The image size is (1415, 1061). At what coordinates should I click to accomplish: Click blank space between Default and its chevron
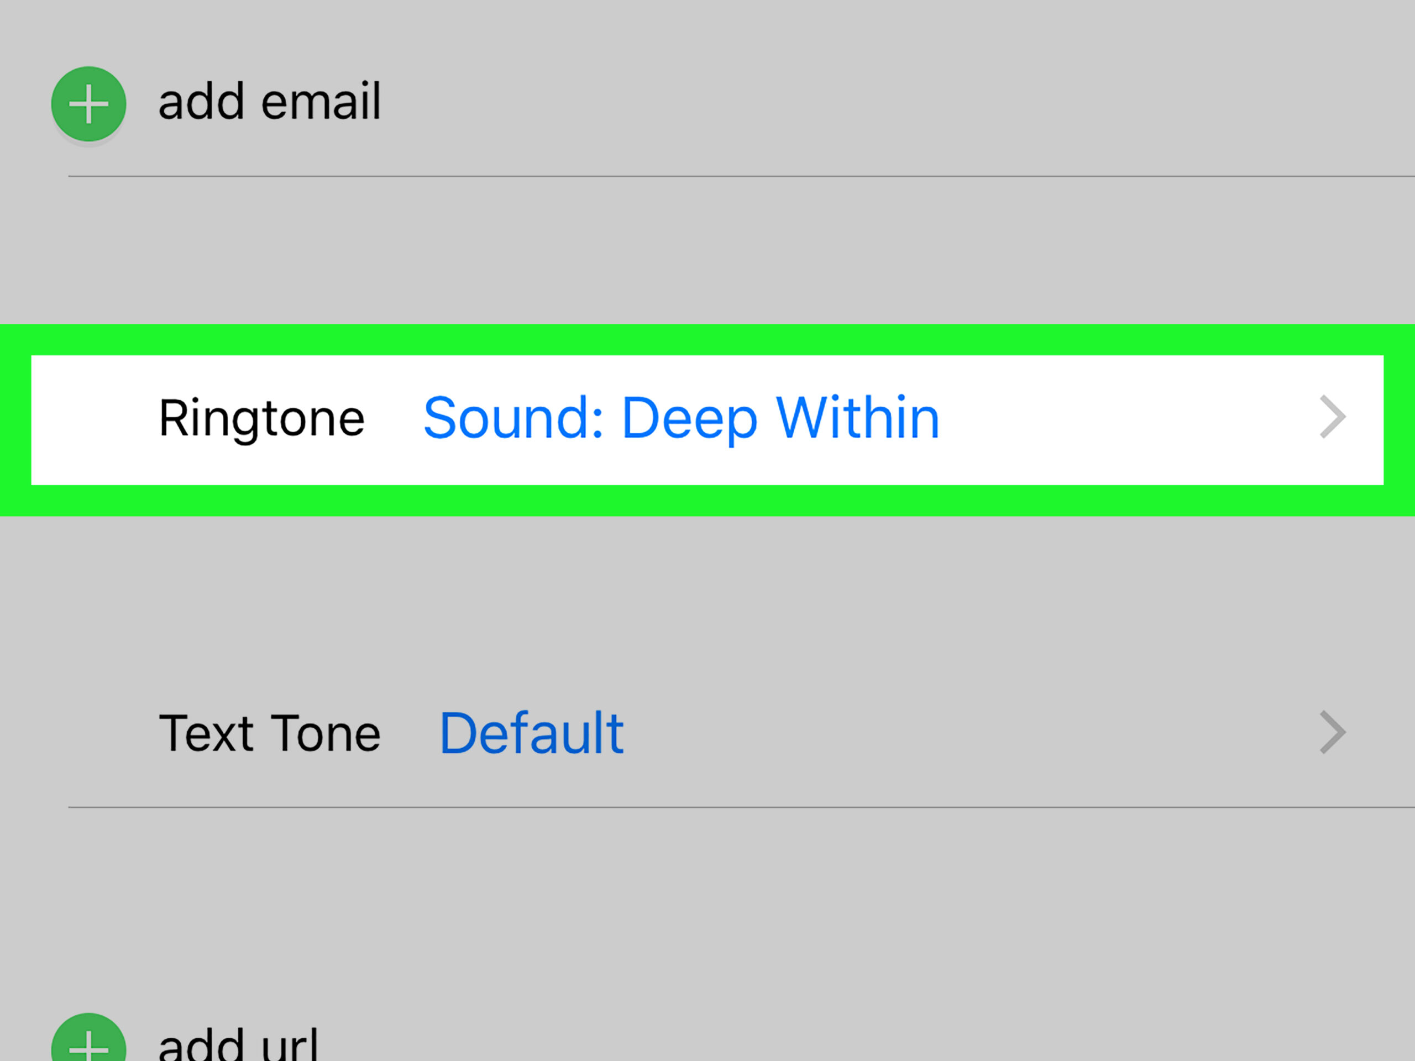pyautogui.click(x=960, y=733)
